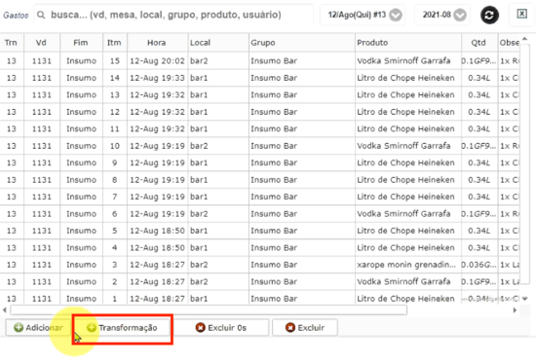Click the magnifier search icon
Screen dimensions: 536x361
click(x=41, y=15)
